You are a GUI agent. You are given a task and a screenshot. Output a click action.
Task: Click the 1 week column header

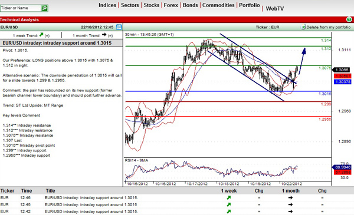pos(229,191)
